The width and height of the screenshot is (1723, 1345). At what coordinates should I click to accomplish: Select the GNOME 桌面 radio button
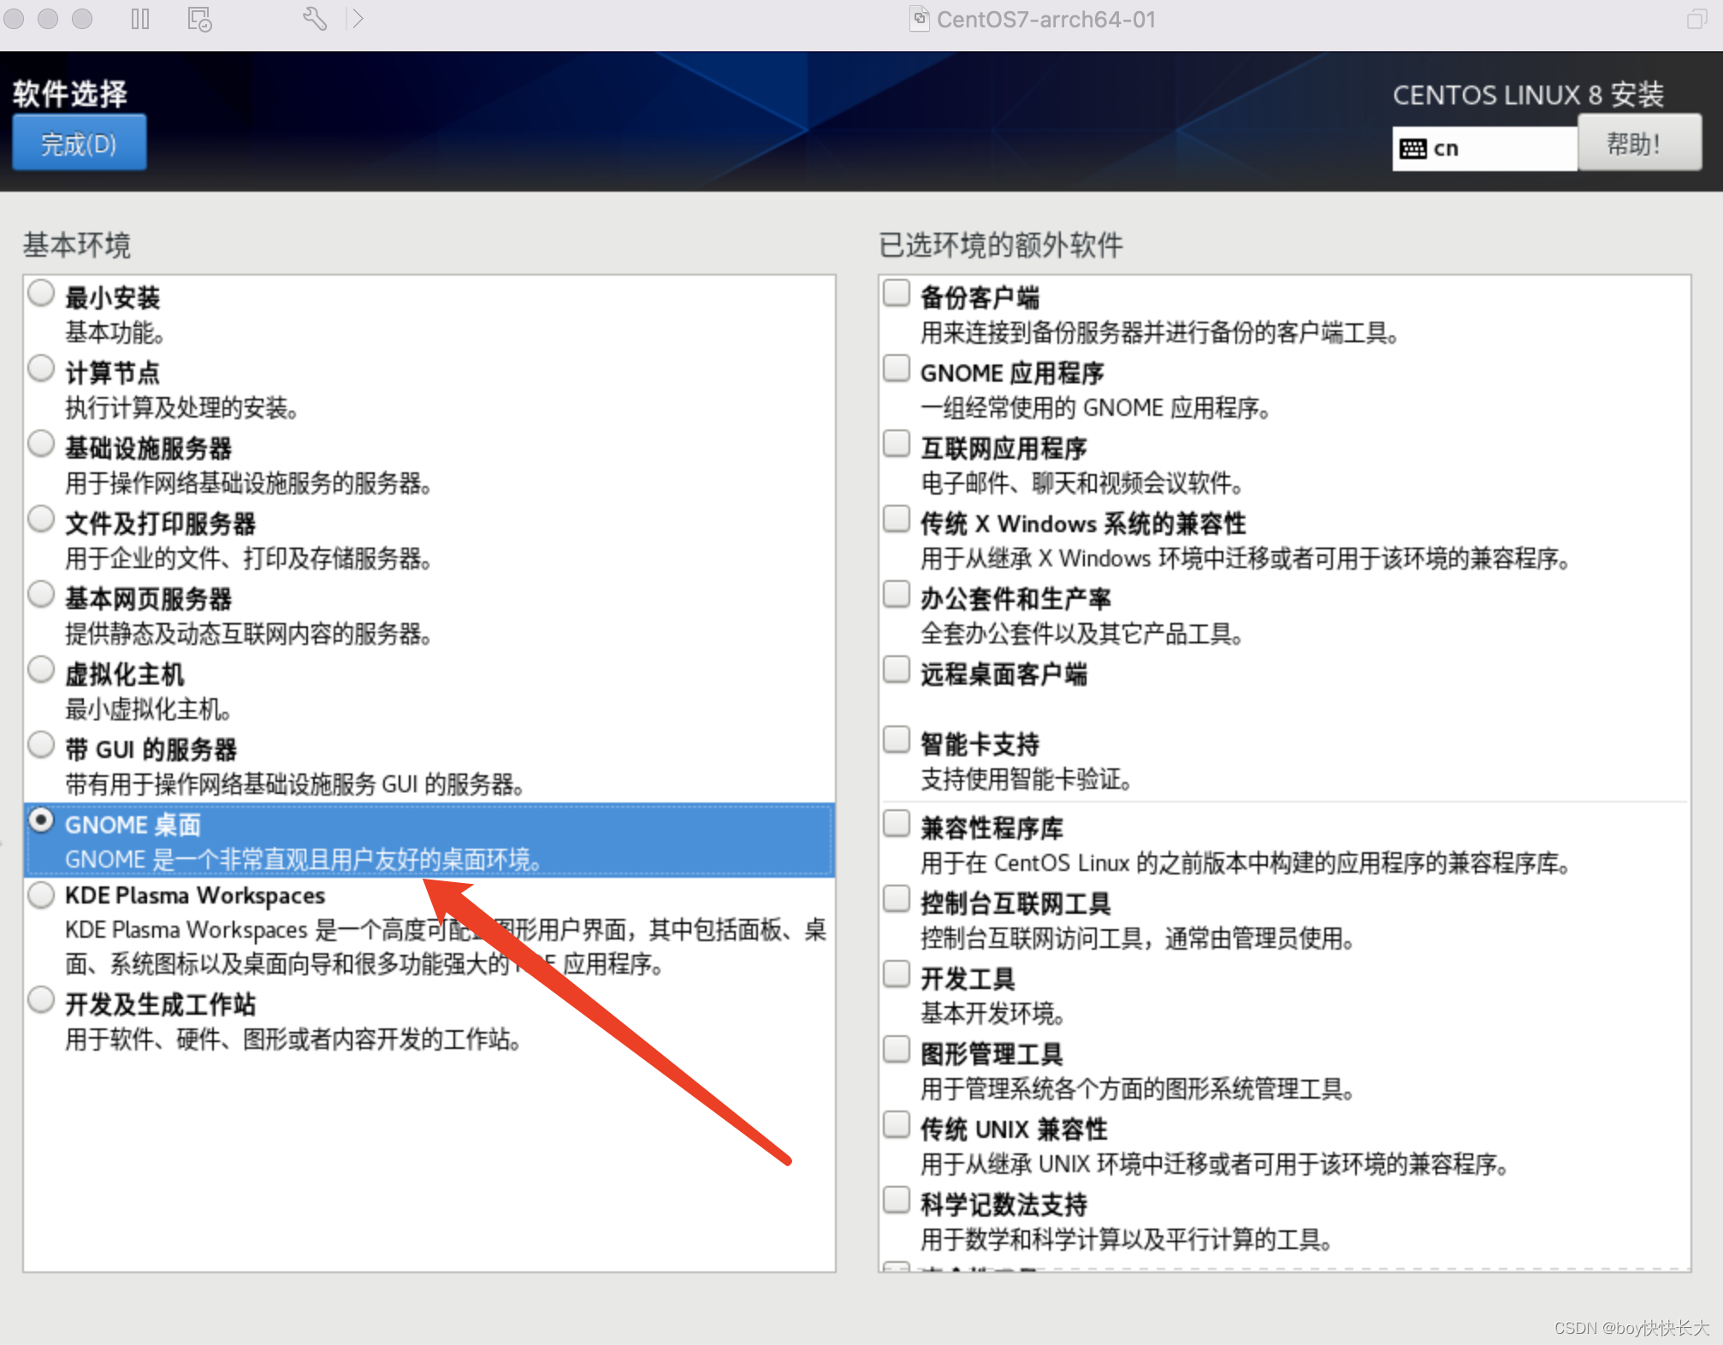(x=41, y=821)
